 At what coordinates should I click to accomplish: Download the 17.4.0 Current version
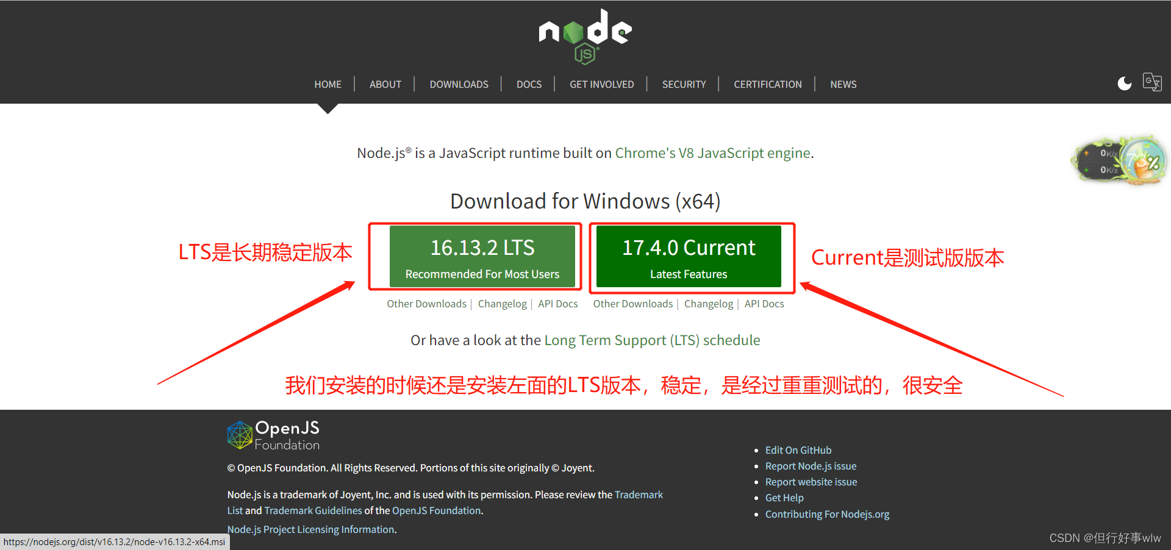click(689, 256)
